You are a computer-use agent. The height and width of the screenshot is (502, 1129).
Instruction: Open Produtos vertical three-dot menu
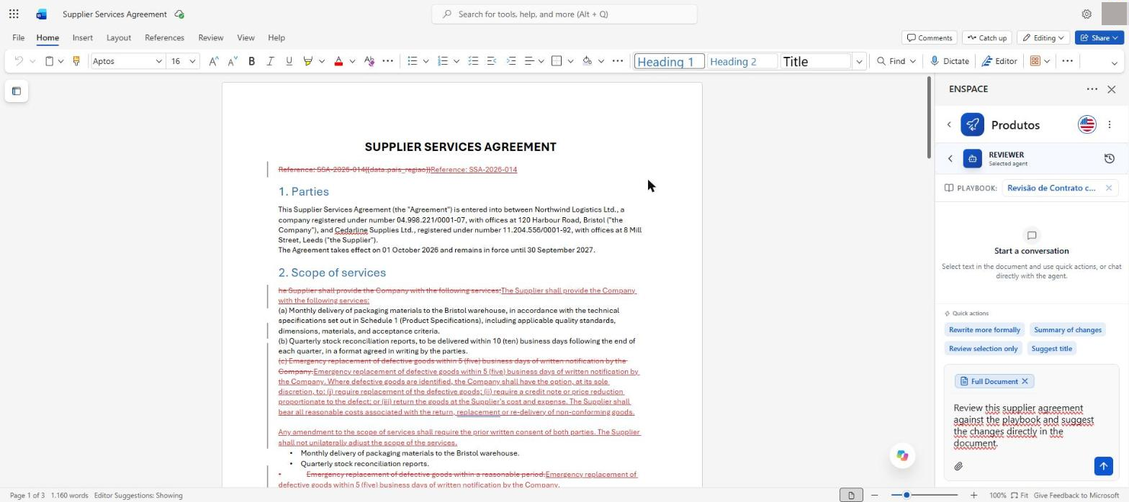(x=1110, y=124)
